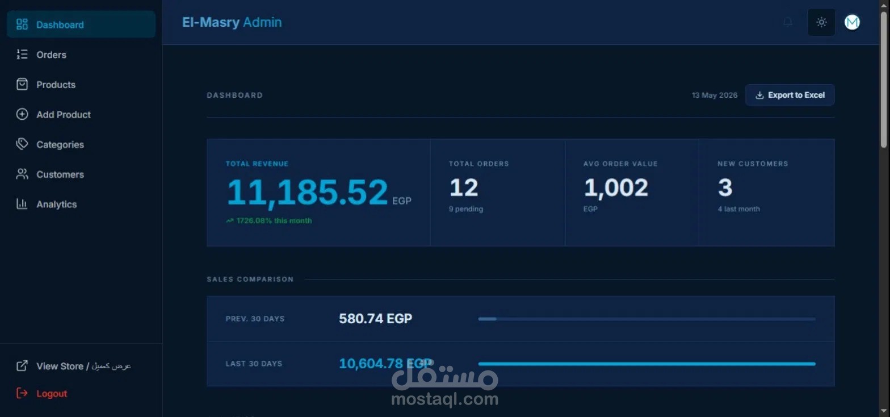The height and width of the screenshot is (417, 890).
Task: Click the Logout link
Action: pyautogui.click(x=81, y=393)
